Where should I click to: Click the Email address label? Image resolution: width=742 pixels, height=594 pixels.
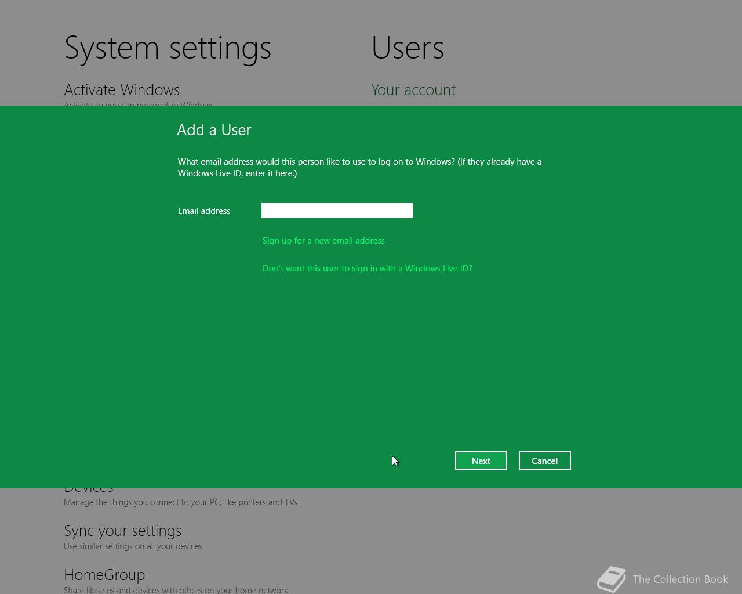pyautogui.click(x=204, y=211)
